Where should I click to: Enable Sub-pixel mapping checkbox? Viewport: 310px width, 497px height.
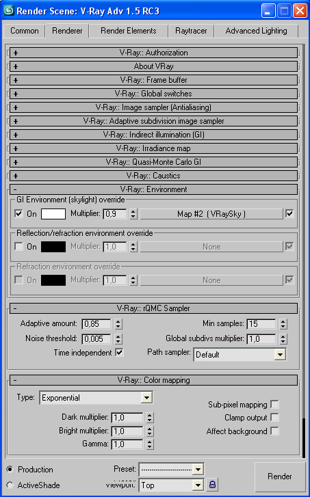(x=274, y=405)
